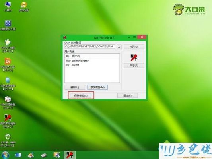Select the Administrator user row
212x159 pixels.
92,61
